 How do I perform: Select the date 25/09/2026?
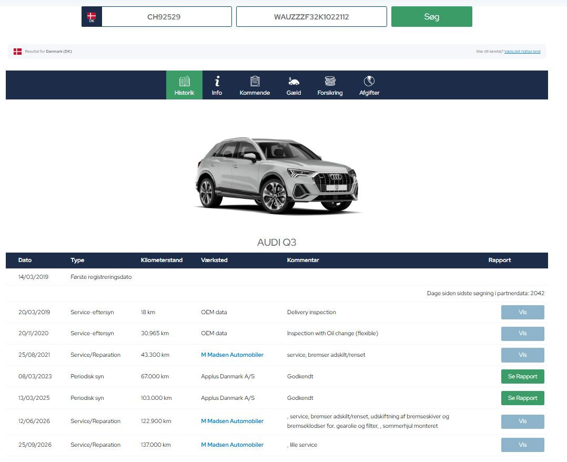tap(35, 445)
